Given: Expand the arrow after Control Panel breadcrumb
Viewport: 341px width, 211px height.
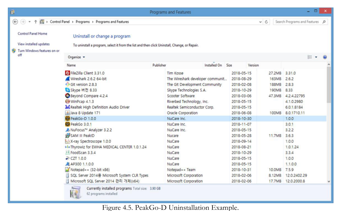Looking at the screenshot, I should [x=73, y=22].
